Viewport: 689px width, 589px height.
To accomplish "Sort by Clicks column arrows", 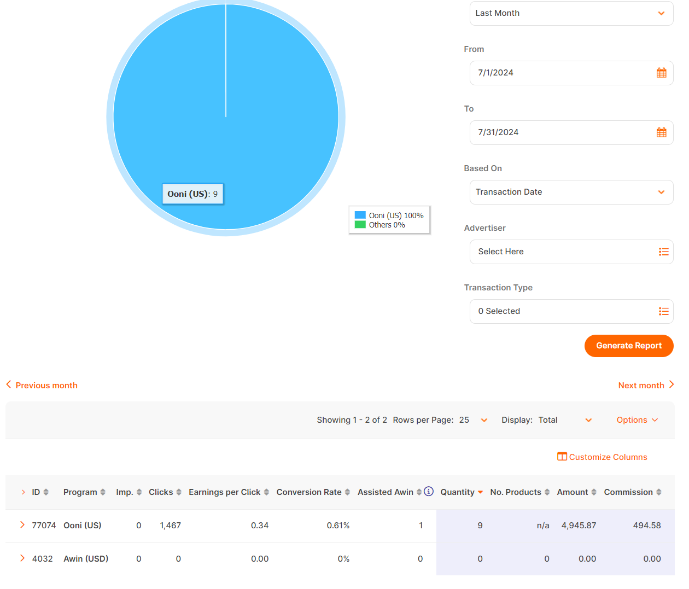I will pos(179,492).
